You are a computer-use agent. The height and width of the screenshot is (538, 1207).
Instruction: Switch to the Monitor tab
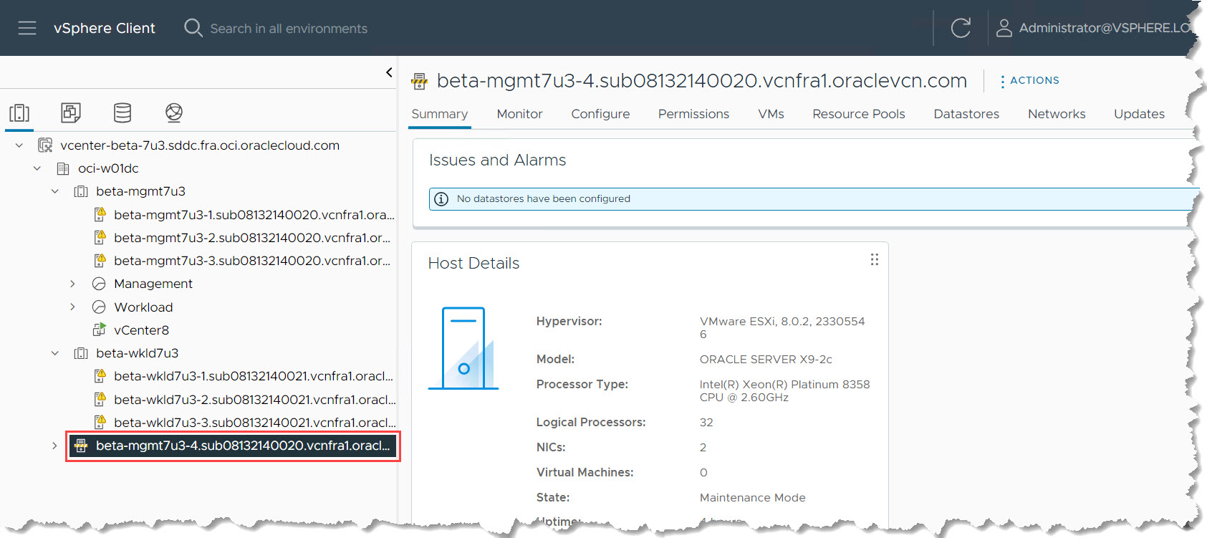pyautogui.click(x=519, y=114)
